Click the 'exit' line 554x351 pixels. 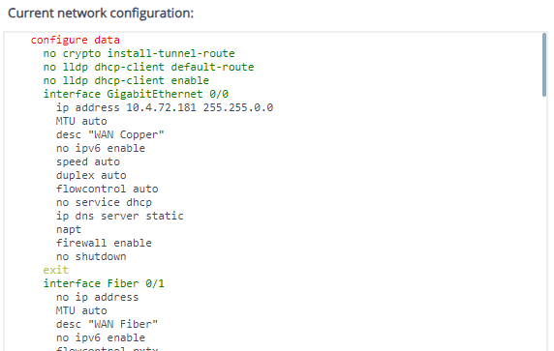tap(56, 270)
